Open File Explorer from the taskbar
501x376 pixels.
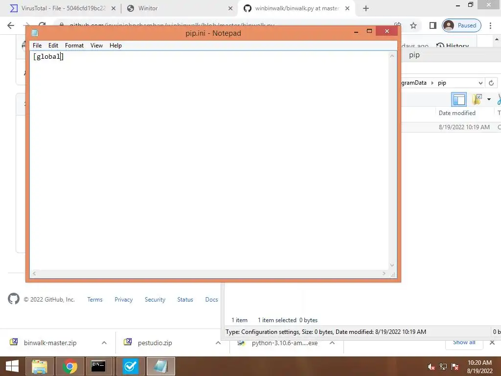39,366
